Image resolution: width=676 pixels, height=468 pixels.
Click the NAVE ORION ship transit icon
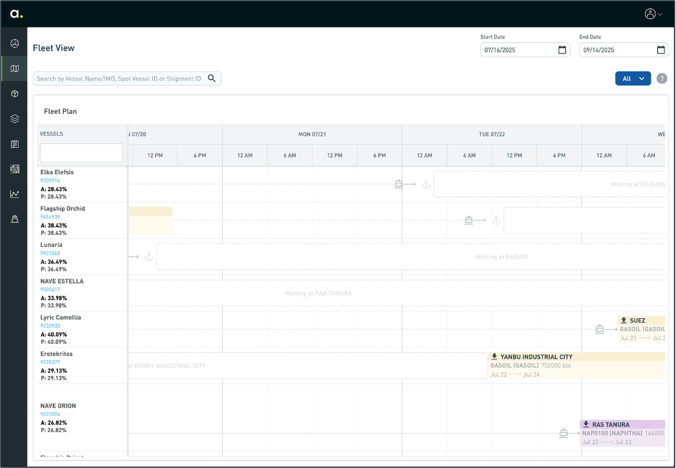[563, 433]
